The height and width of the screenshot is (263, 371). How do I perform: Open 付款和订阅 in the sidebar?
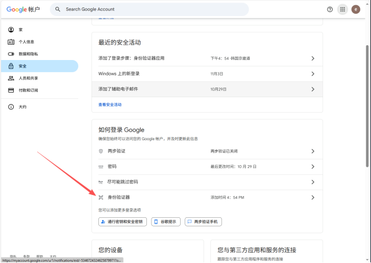pos(28,90)
